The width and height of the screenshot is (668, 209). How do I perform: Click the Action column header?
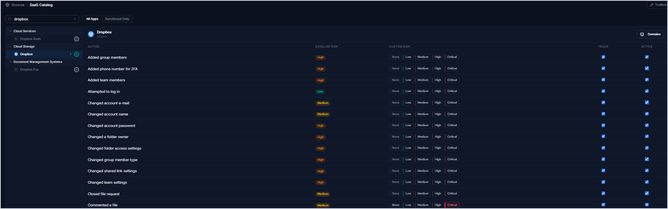coord(94,47)
